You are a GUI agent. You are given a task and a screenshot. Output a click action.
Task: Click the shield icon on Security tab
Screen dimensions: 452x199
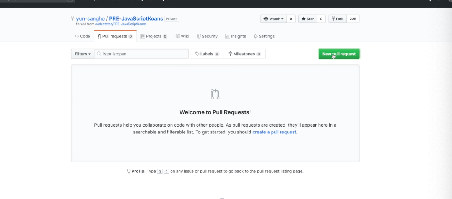tap(198, 36)
